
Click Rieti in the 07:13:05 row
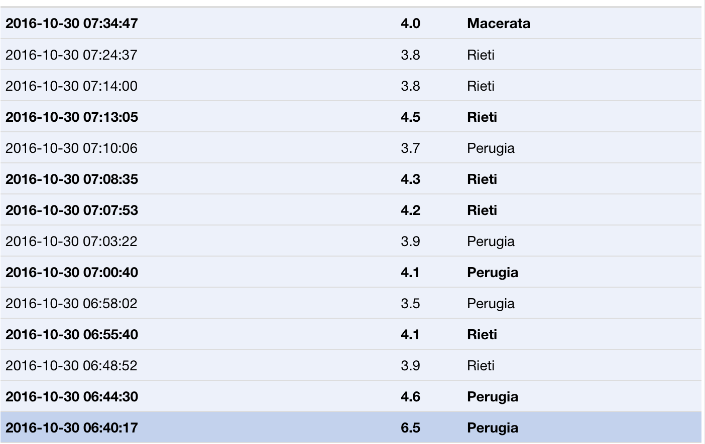(x=482, y=117)
